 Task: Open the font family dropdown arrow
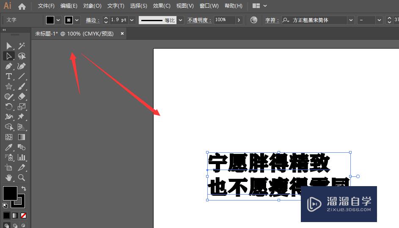(351, 20)
